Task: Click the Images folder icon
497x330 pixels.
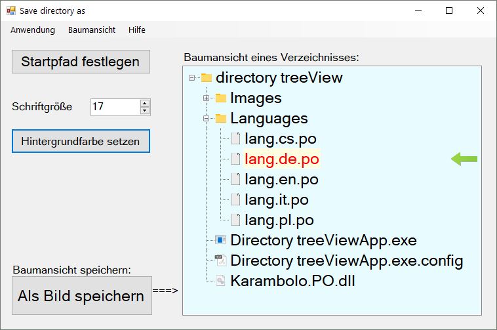Action: click(x=221, y=98)
